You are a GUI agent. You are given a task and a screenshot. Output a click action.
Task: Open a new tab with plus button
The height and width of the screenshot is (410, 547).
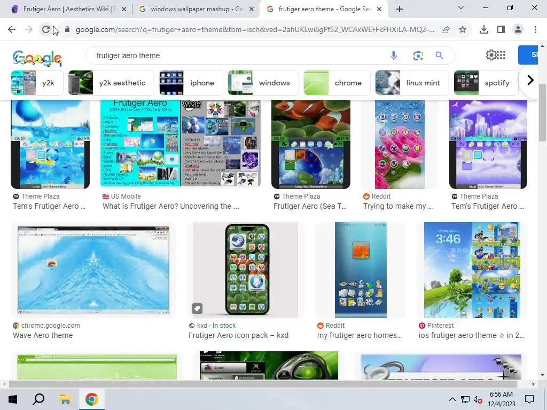pyautogui.click(x=400, y=9)
